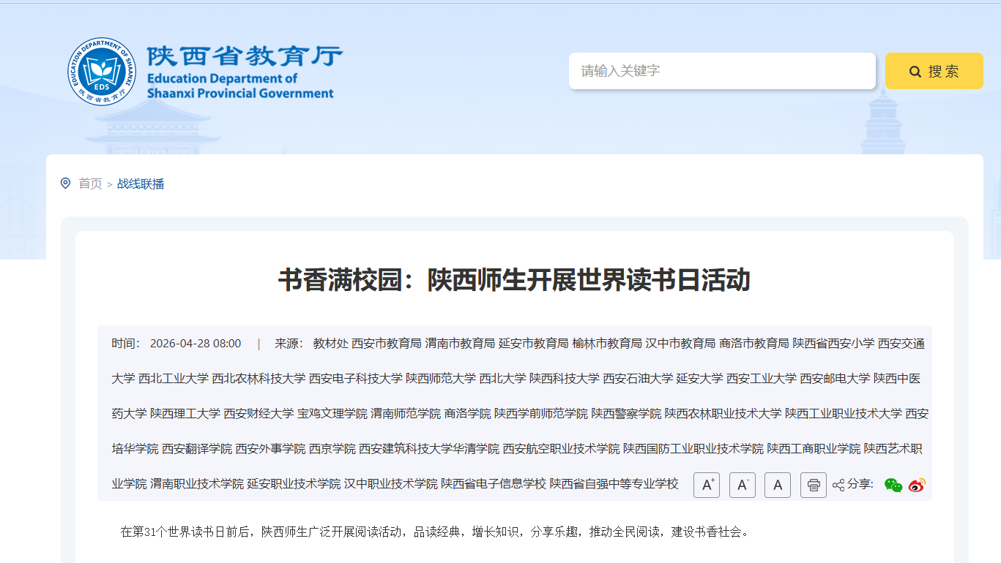Click the share symbol next to 分享
1001x563 pixels.
click(838, 485)
